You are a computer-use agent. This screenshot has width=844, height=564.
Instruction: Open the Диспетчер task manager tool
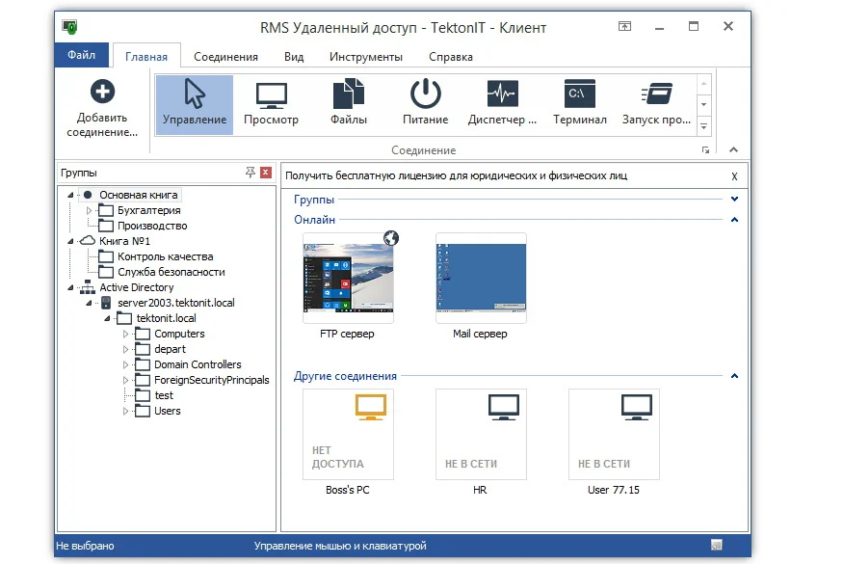(502, 104)
